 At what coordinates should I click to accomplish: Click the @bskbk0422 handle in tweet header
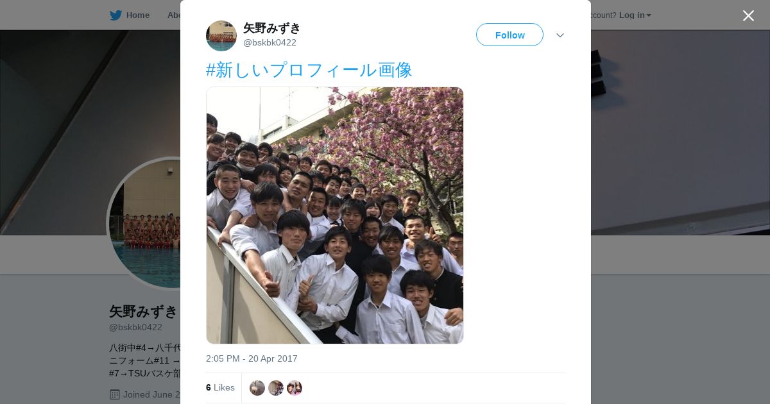click(269, 42)
